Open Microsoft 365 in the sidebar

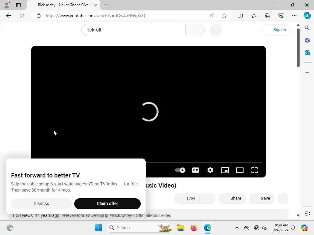307,40
